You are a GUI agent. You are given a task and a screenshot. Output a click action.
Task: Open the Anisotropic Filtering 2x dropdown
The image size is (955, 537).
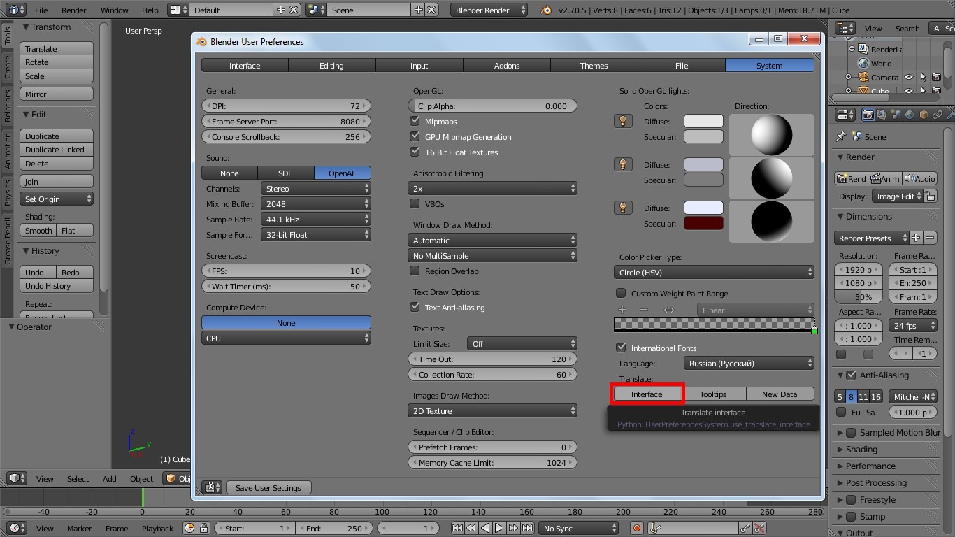coord(492,189)
